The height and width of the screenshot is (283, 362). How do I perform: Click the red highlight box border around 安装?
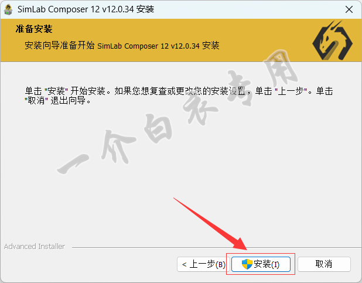click(x=261, y=254)
